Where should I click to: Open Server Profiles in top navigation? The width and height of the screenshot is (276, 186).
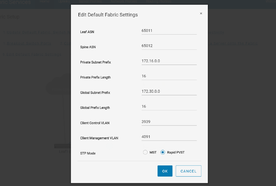tap(90, 2)
